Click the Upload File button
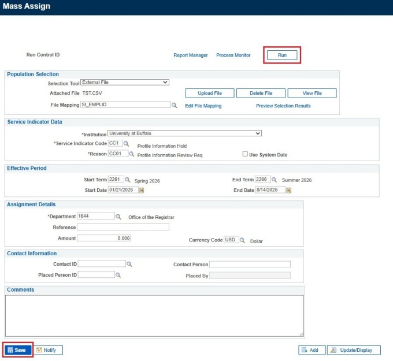The height and width of the screenshot is (361, 393). coord(209,93)
